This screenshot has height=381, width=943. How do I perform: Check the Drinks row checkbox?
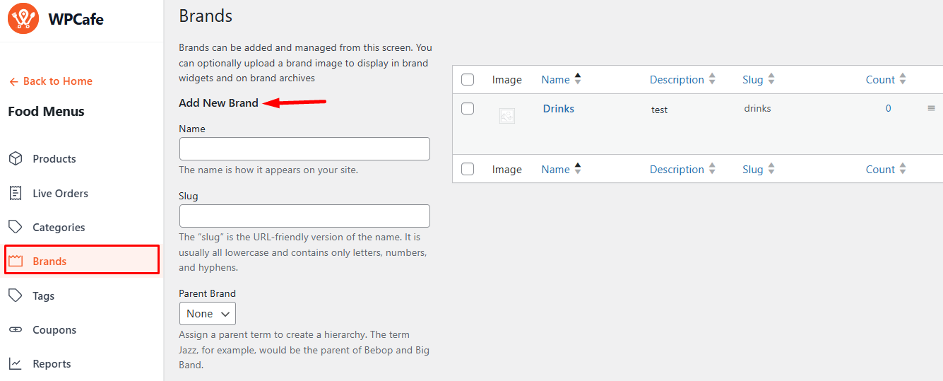pyautogui.click(x=468, y=109)
